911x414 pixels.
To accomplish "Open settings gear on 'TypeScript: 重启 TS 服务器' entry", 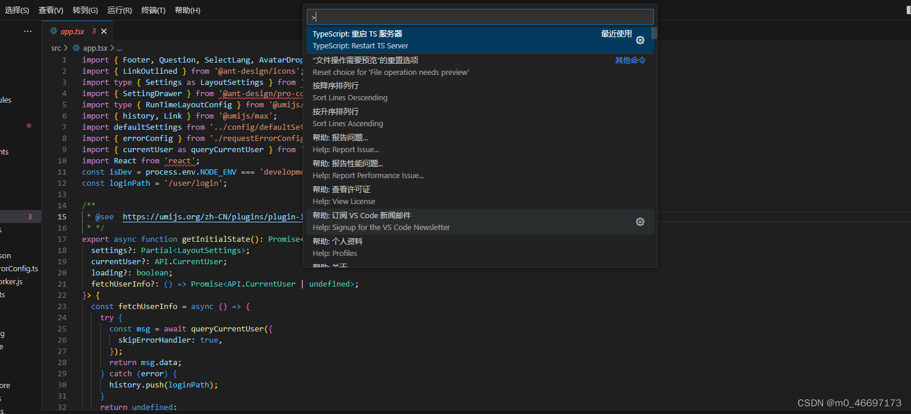I will pos(640,40).
